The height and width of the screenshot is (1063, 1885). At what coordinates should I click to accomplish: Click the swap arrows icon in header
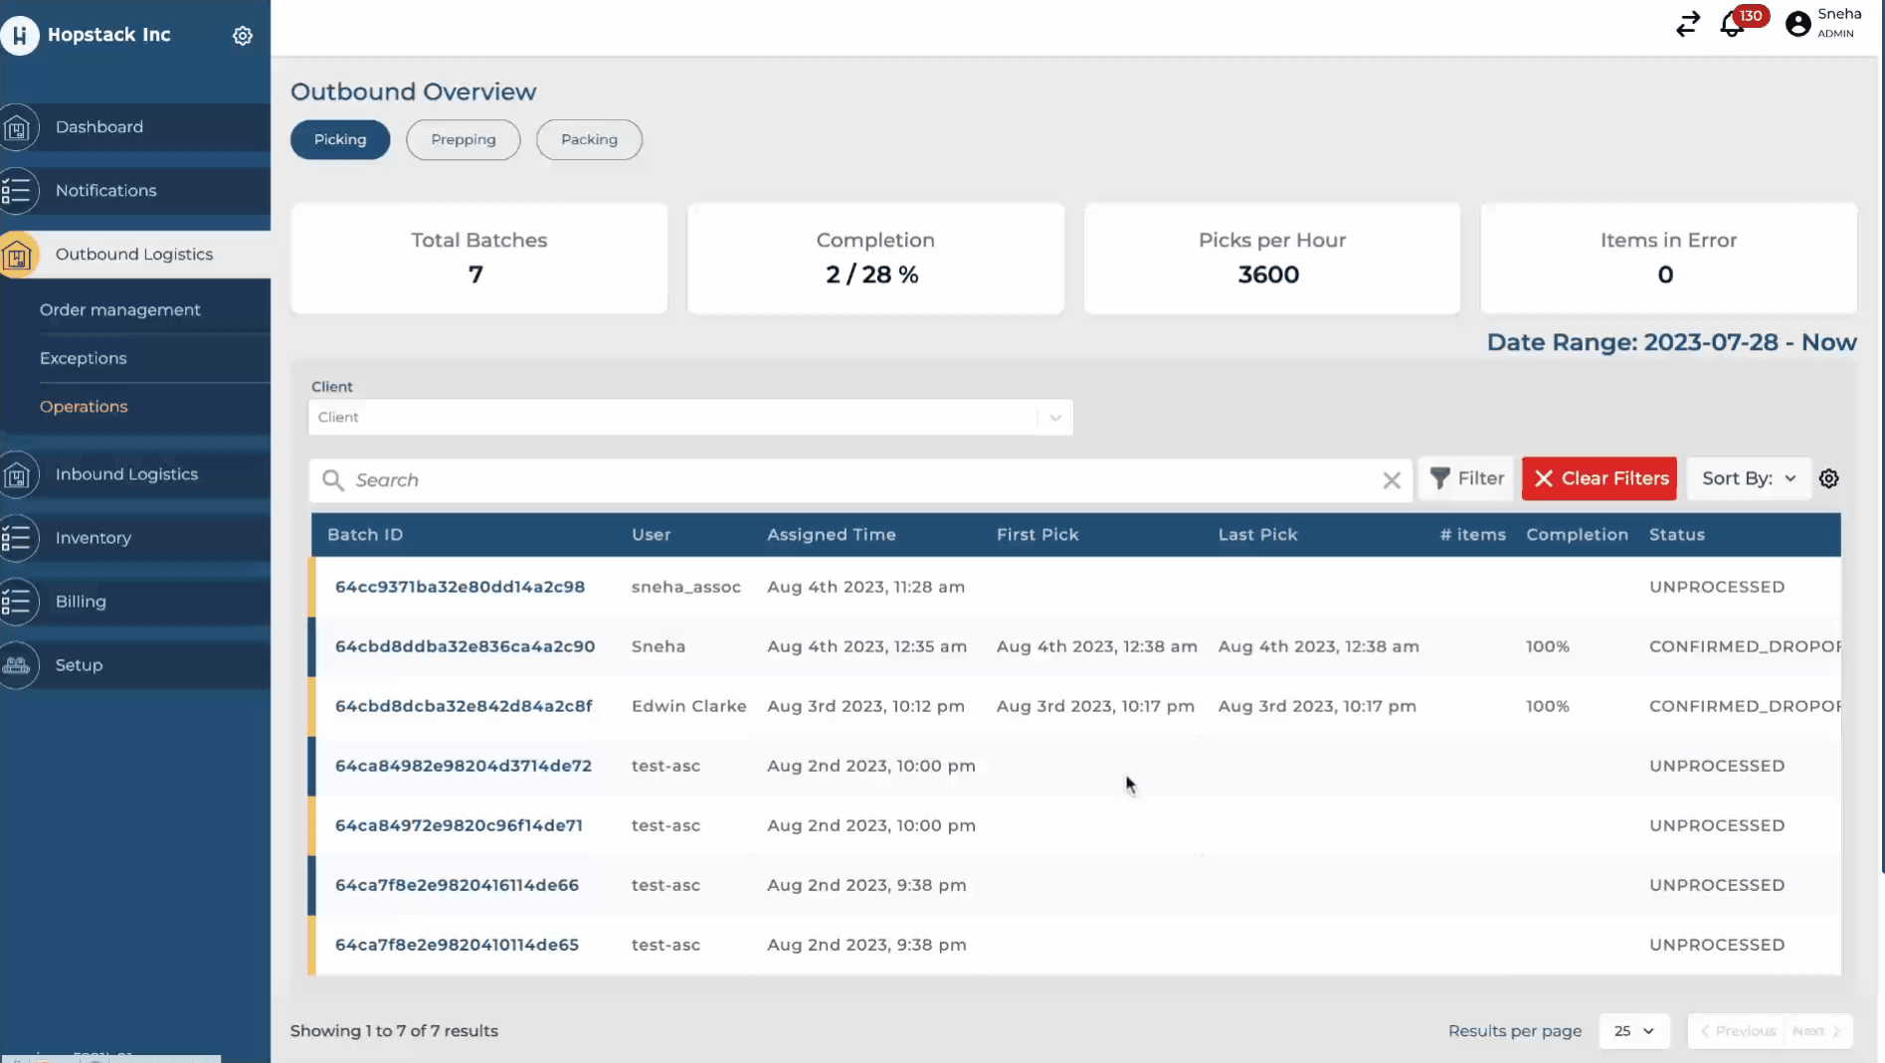coord(1687,24)
